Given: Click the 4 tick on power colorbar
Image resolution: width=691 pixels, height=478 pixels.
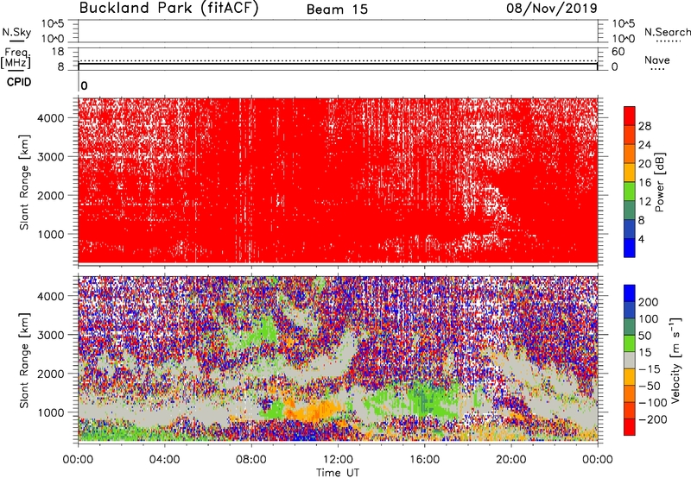Looking at the screenshot, I should pyautogui.click(x=642, y=240).
